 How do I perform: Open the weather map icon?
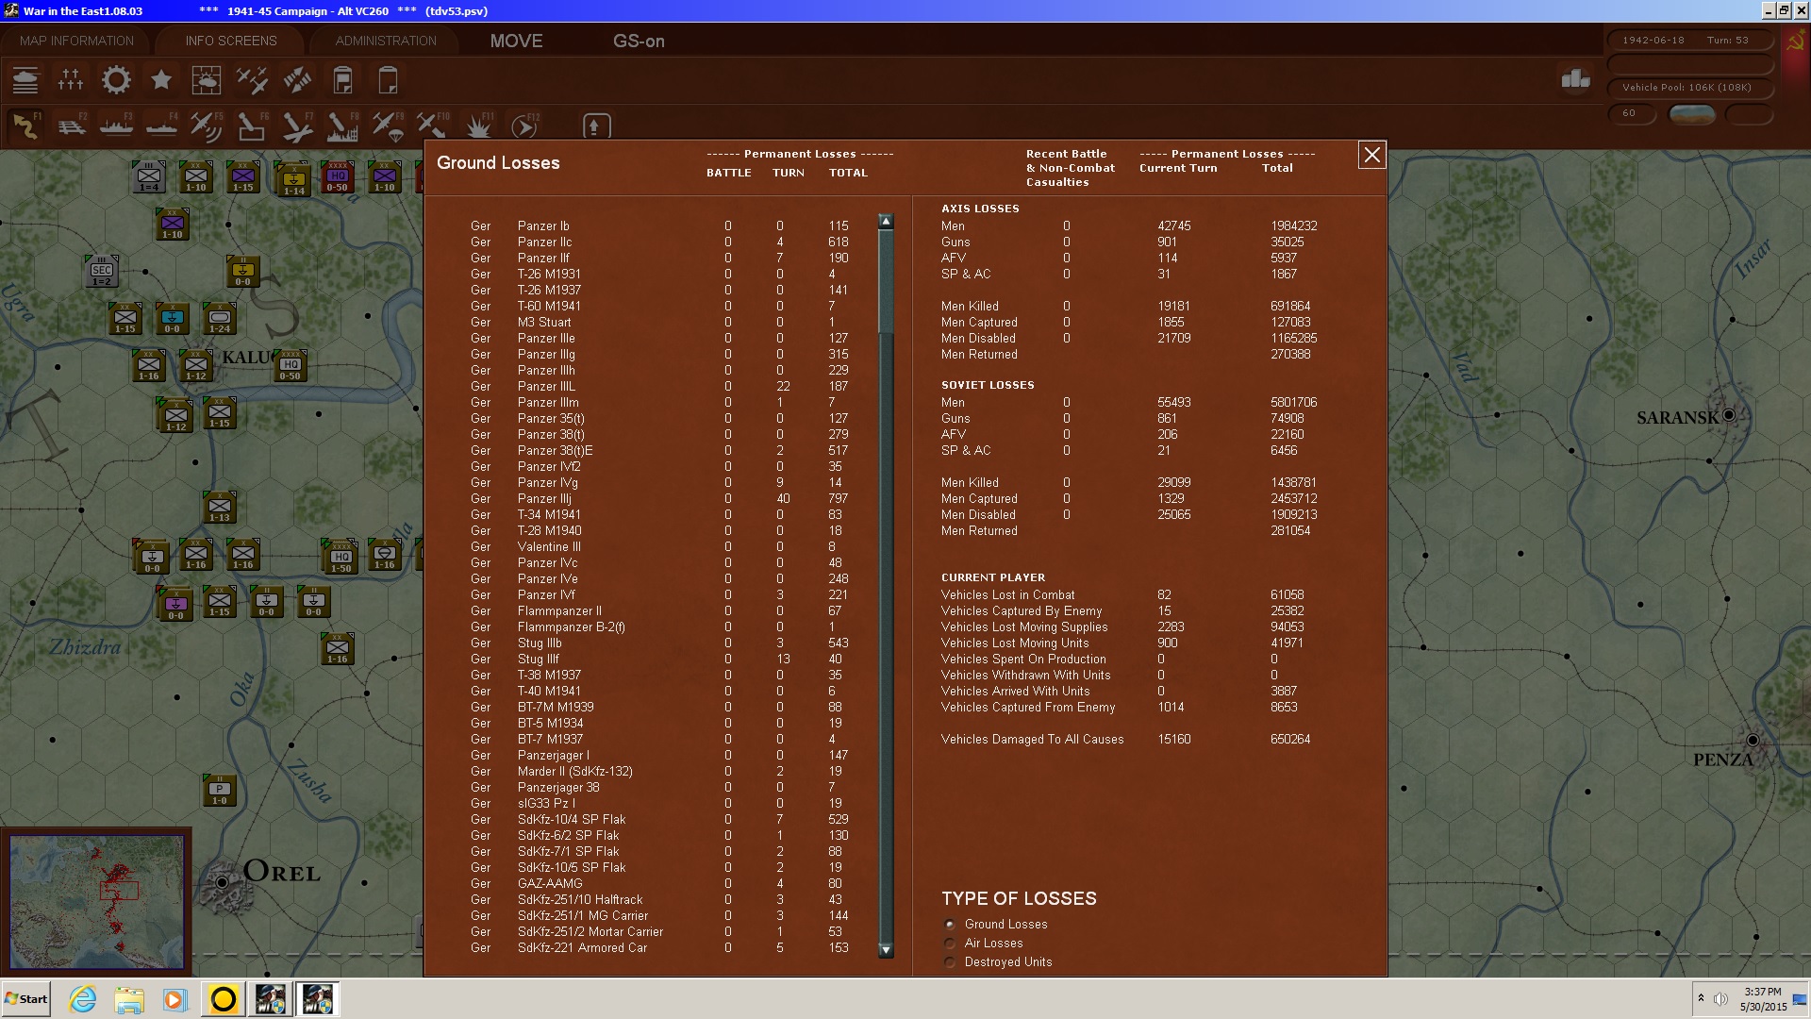click(206, 80)
